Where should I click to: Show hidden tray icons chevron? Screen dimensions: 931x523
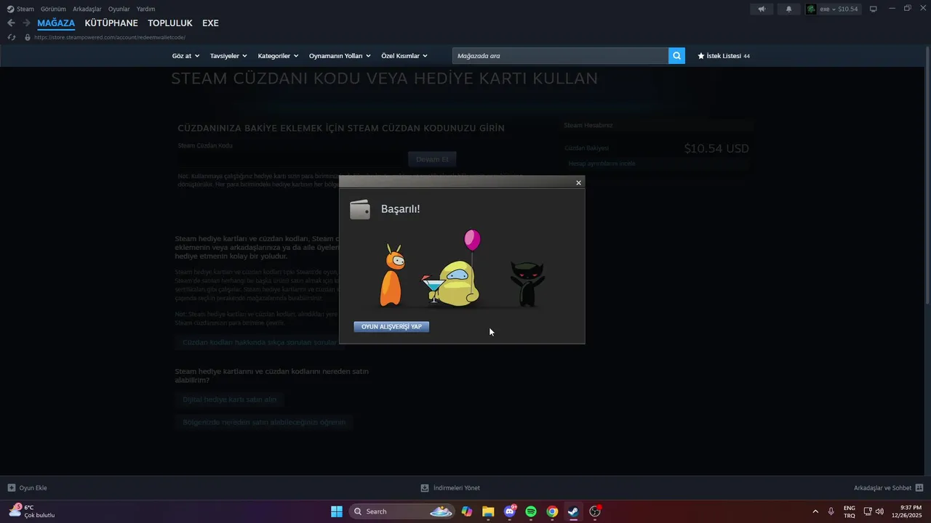click(x=815, y=511)
